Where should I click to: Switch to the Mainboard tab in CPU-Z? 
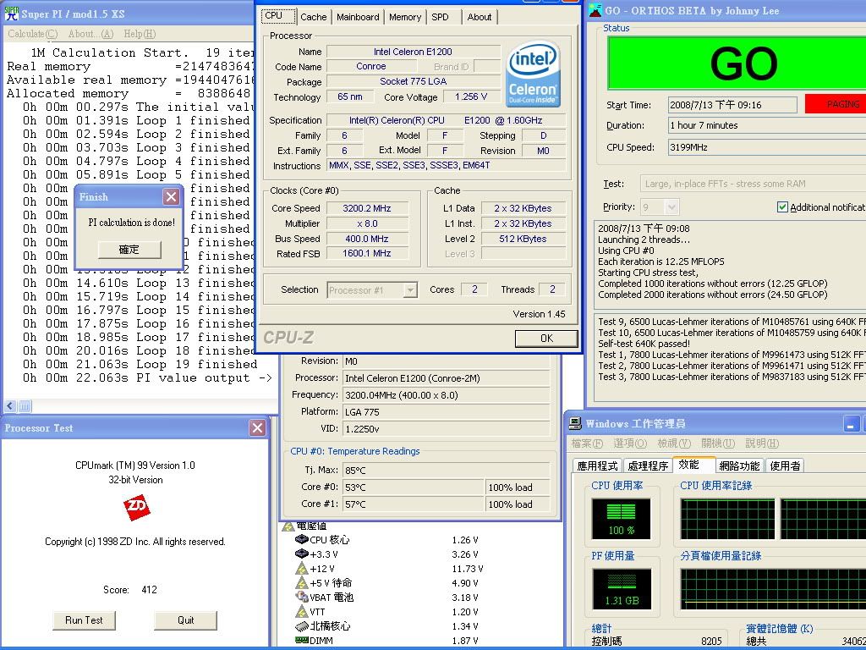click(358, 17)
